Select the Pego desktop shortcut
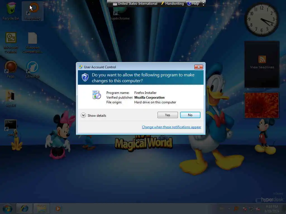The height and width of the screenshot is (214, 286). click(x=11, y=69)
